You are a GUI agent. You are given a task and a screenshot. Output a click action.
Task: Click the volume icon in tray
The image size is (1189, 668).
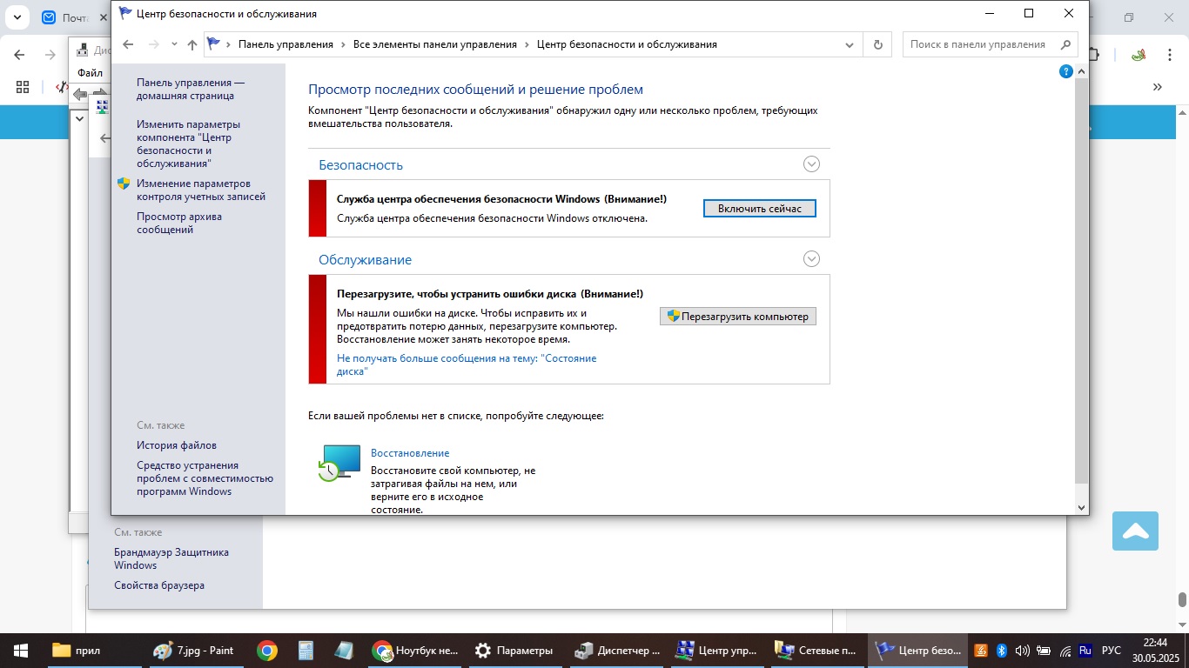(x=1022, y=651)
